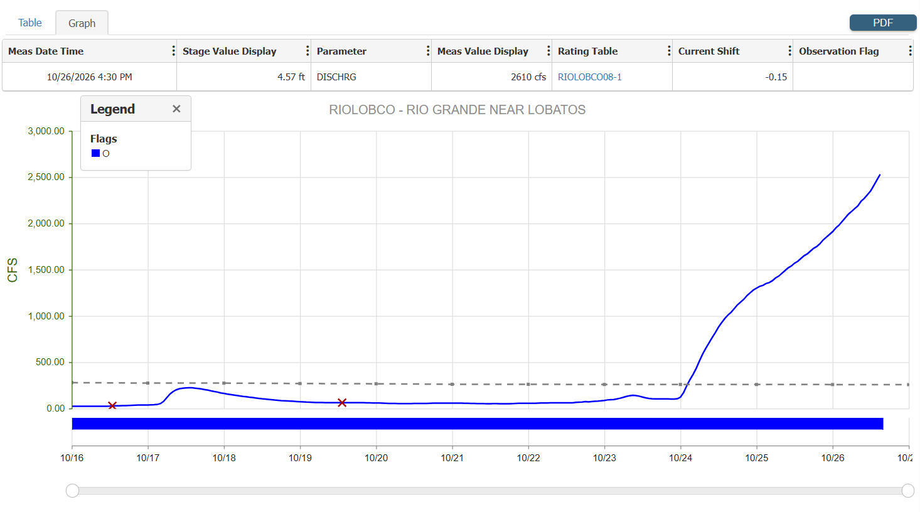The height and width of the screenshot is (512, 920).
Task: Select the -0.15 current shift cell
Action: coord(732,77)
